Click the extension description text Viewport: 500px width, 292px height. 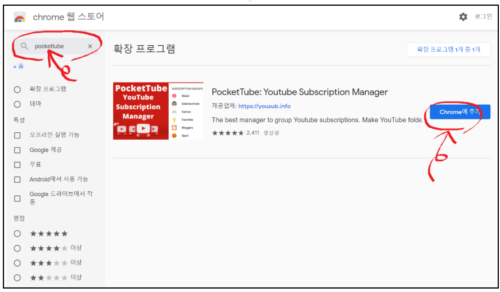coord(317,120)
